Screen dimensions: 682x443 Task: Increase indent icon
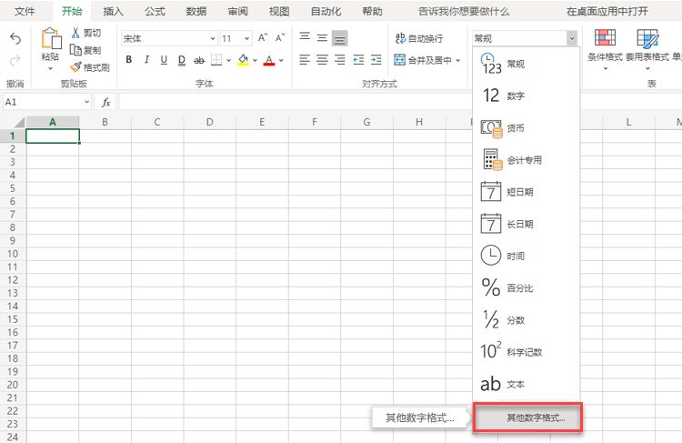pyautogui.click(x=376, y=60)
